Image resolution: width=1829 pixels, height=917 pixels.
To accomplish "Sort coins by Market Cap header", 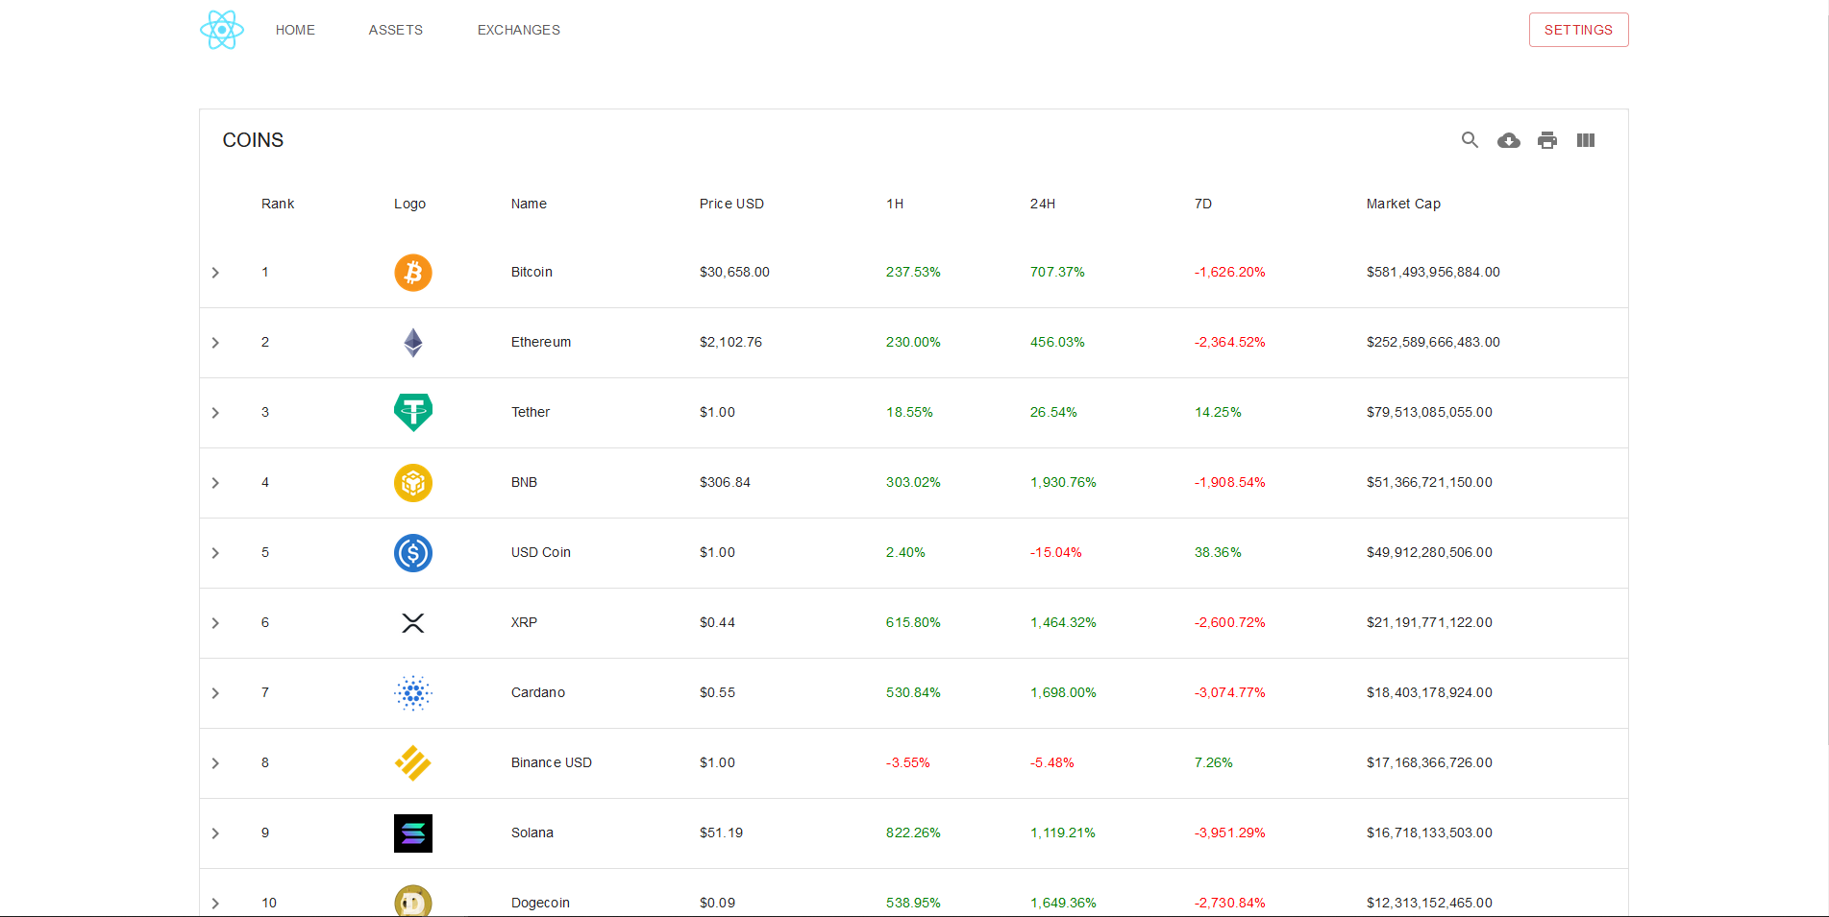I will tap(1402, 204).
